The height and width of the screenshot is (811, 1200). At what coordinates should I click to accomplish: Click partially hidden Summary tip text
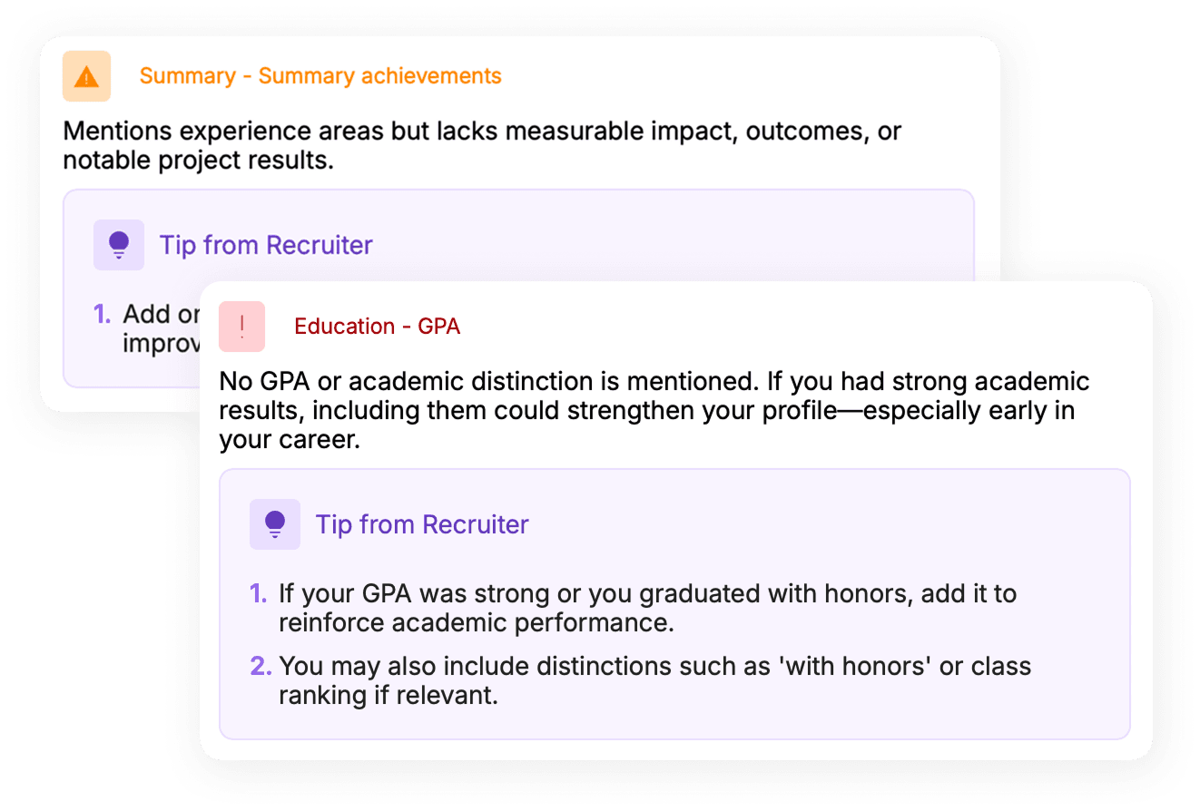pyautogui.click(x=162, y=329)
